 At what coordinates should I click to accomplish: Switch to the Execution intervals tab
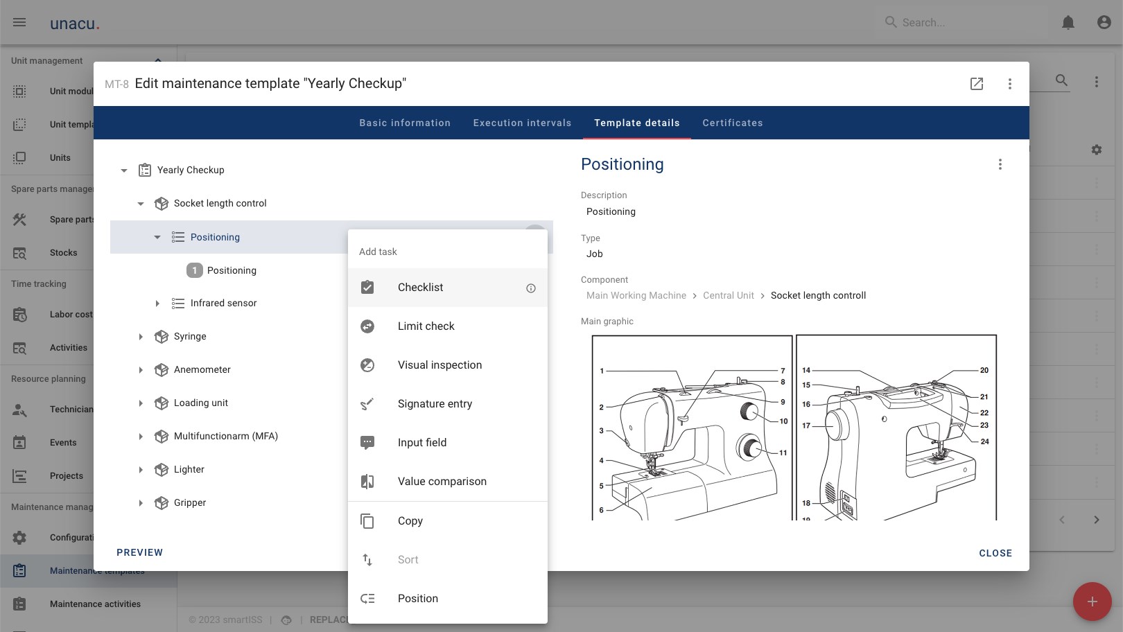pos(522,123)
